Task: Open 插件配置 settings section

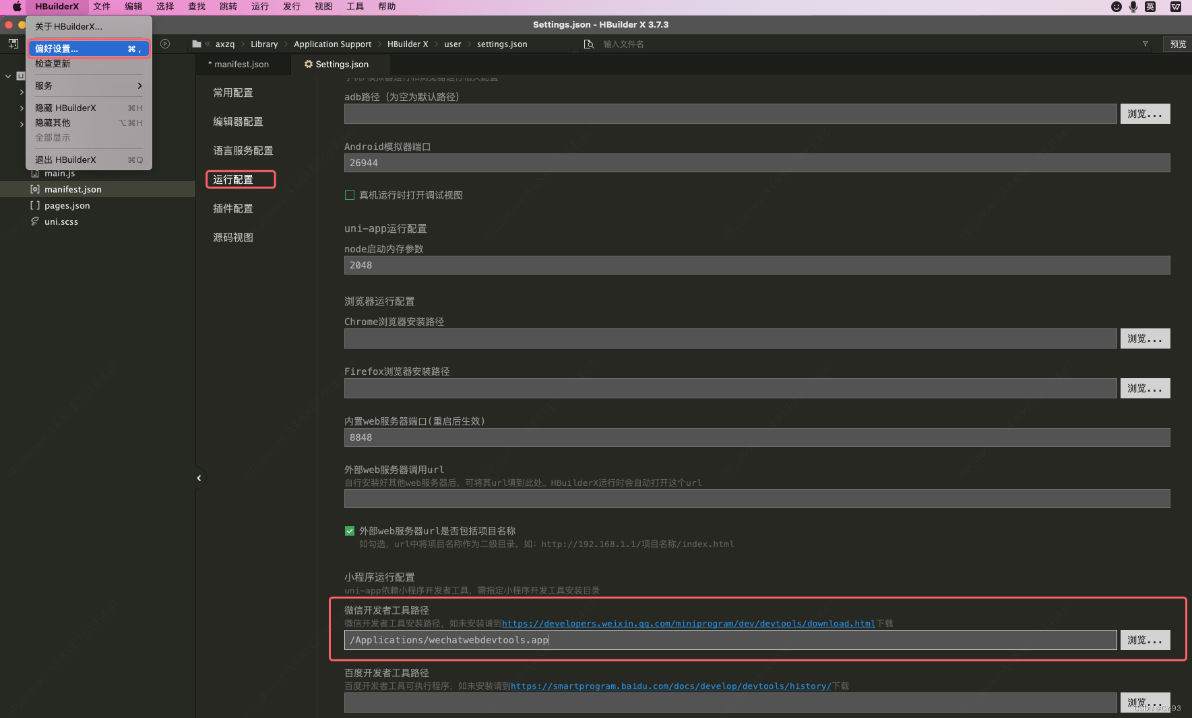Action: click(x=233, y=209)
